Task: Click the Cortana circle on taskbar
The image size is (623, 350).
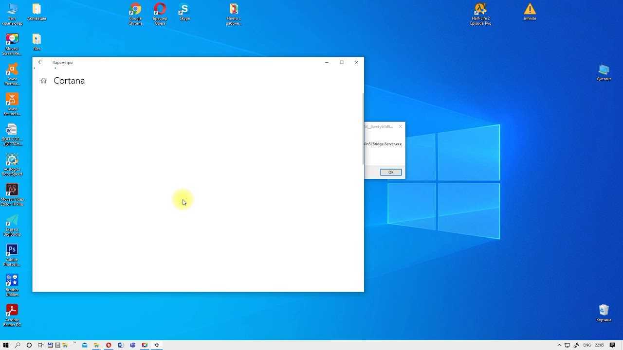Action: click(29, 345)
